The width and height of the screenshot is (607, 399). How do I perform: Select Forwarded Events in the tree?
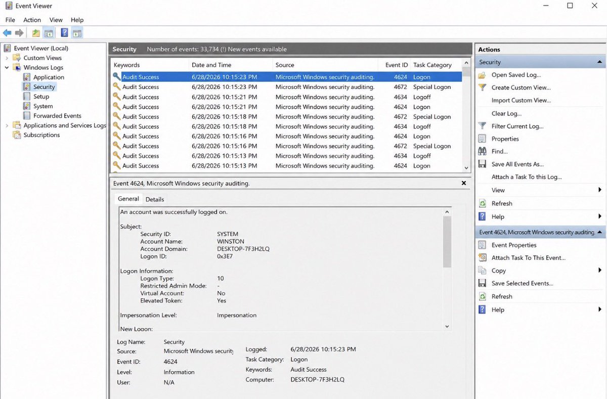[x=57, y=116]
